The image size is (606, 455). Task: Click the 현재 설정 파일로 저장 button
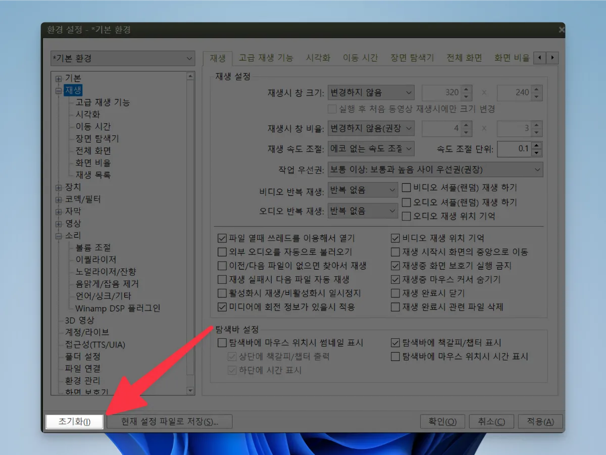pos(170,421)
